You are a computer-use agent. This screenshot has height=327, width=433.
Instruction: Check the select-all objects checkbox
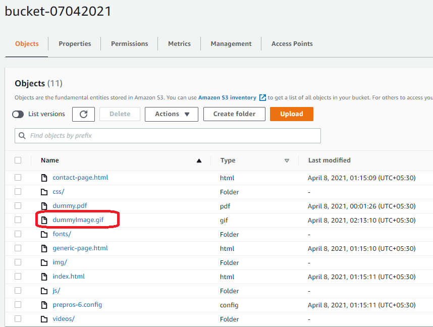[x=18, y=160]
